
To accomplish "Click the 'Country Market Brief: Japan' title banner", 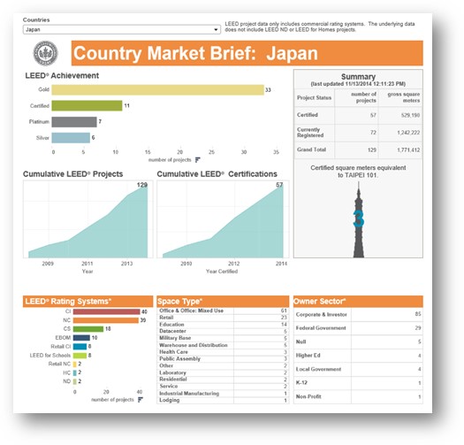I will [x=247, y=53].
